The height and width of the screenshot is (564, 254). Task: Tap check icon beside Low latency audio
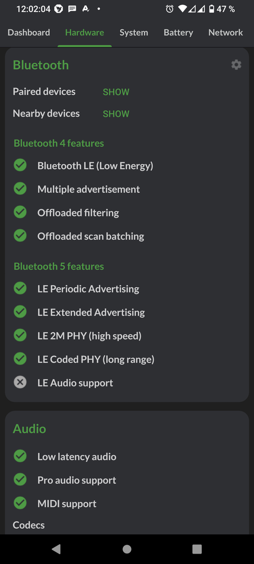coord(20,456)
